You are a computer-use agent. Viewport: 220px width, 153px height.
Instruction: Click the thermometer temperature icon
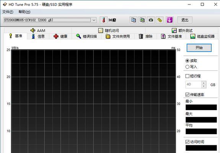point(104,20)
